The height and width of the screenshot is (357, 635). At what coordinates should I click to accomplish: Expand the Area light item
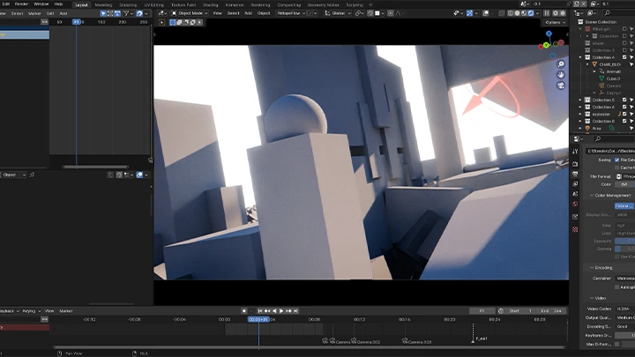coord(580,129)
